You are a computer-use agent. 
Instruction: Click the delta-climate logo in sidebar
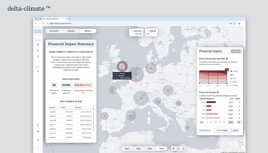click(x=38, y=31)
